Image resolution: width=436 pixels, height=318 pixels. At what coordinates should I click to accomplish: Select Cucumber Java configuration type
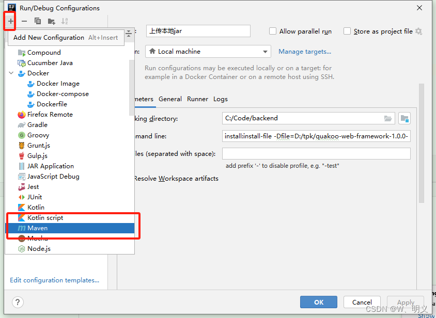click(x=70, y=63)
